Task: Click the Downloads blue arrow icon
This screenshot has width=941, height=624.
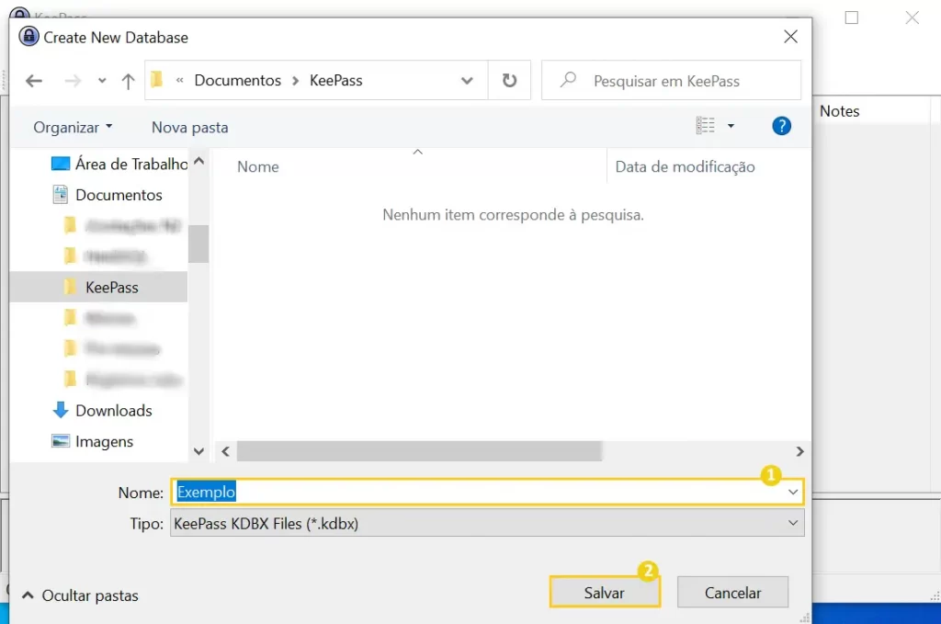Action: click(x=61, y=410)
